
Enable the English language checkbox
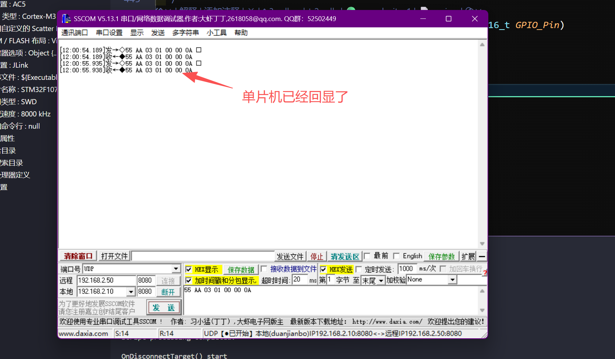(x=396, y=256)
